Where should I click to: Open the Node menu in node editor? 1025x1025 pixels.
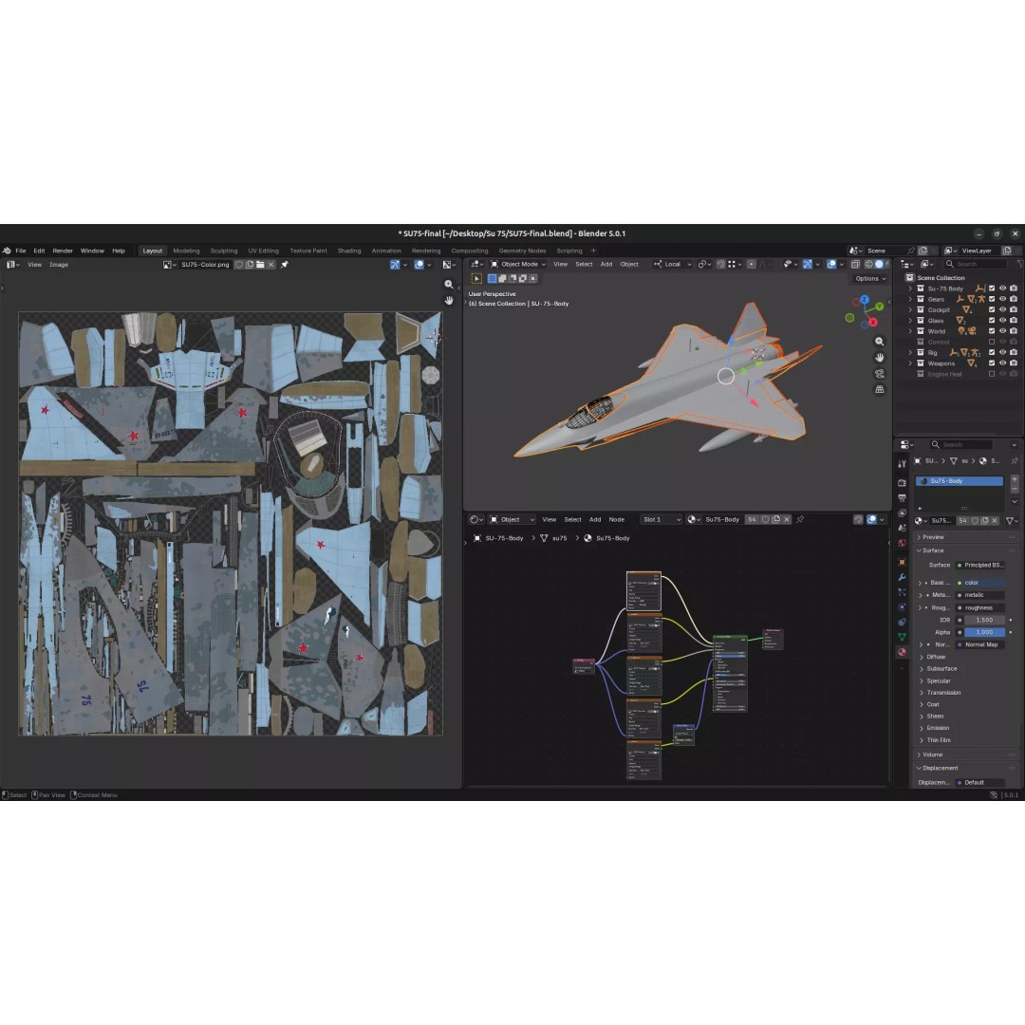click(x=617, y=520)
